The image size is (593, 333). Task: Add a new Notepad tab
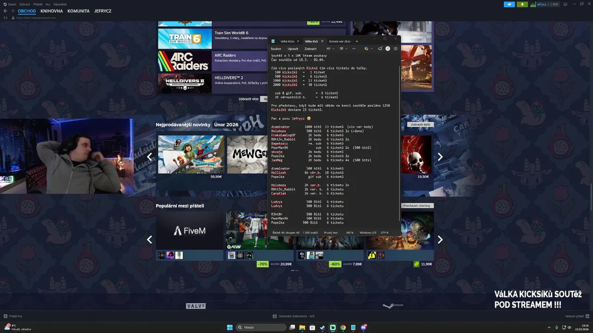[x=357, y=41]
